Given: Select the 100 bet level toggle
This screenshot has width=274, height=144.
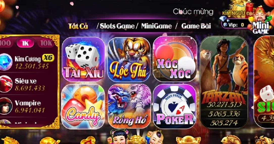Looking at the screenshot, I should pos(5,43).
